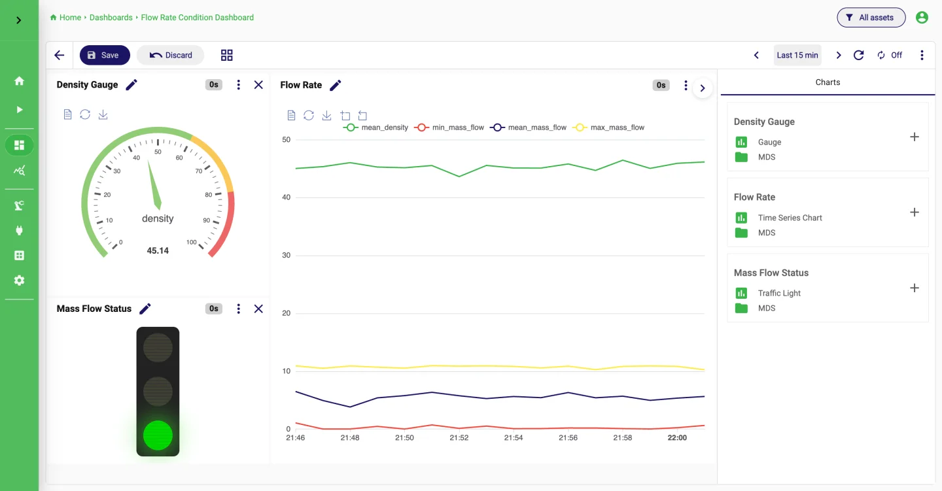The height and width of the screenshot is (491, 942).
Task: Edit the Flow Rate title
Action: coord(336,85)
